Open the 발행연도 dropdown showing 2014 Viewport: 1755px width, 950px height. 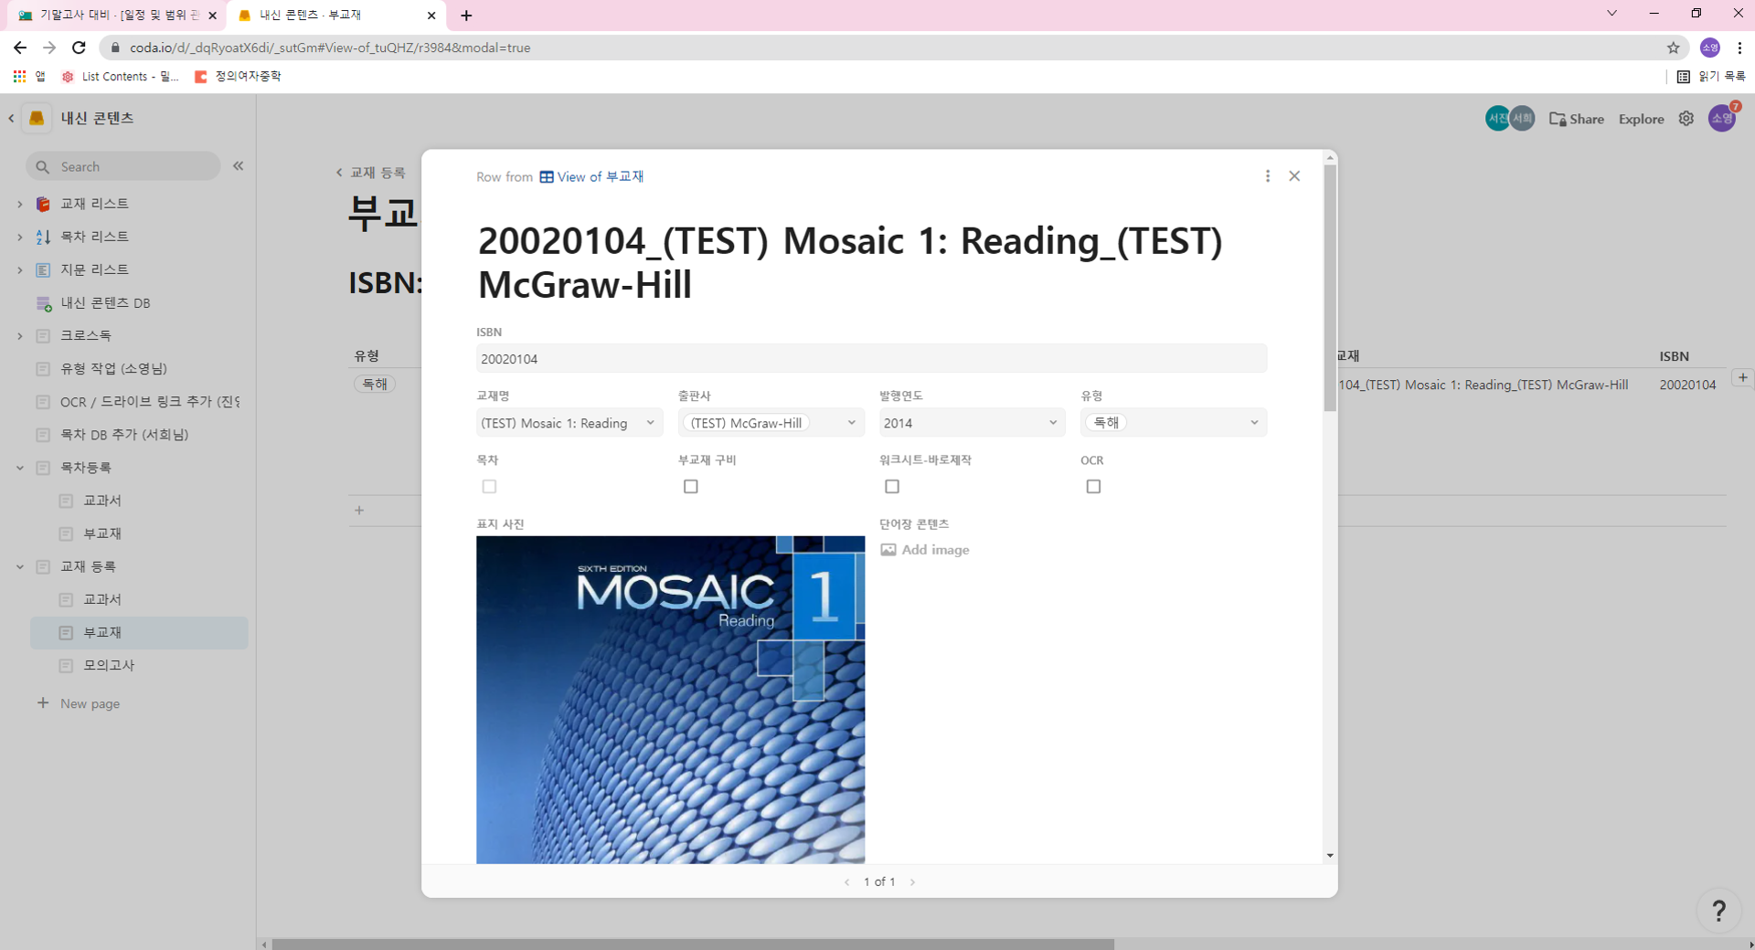coord(973,423)
